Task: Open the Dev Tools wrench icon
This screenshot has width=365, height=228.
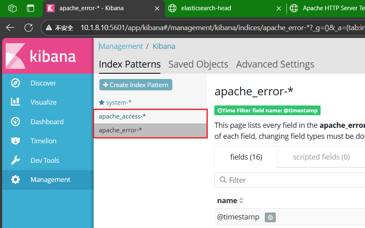Action: tap(15, 160)
